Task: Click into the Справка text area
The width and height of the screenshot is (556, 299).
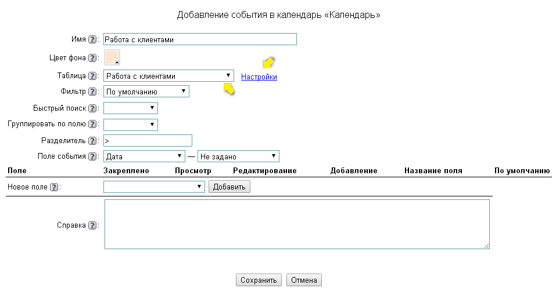Action: tap(296, 224)
